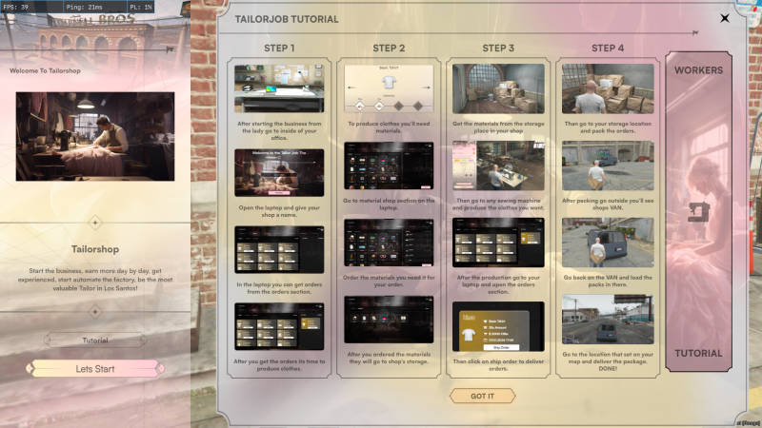The height and width of the screenshot is (428, 762).
Task: Click the diamond icon below Tailorshop description
Action: [x=95, y=312]
